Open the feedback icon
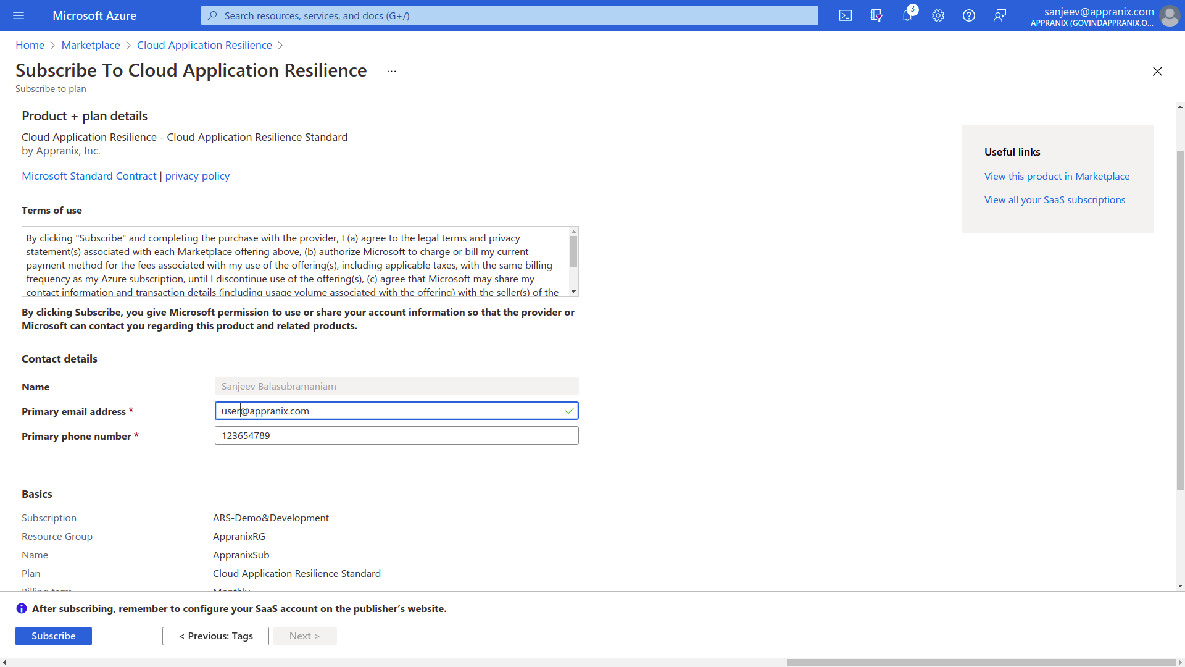Screen dimensions: 1185x667 (x=1000, y=15)
